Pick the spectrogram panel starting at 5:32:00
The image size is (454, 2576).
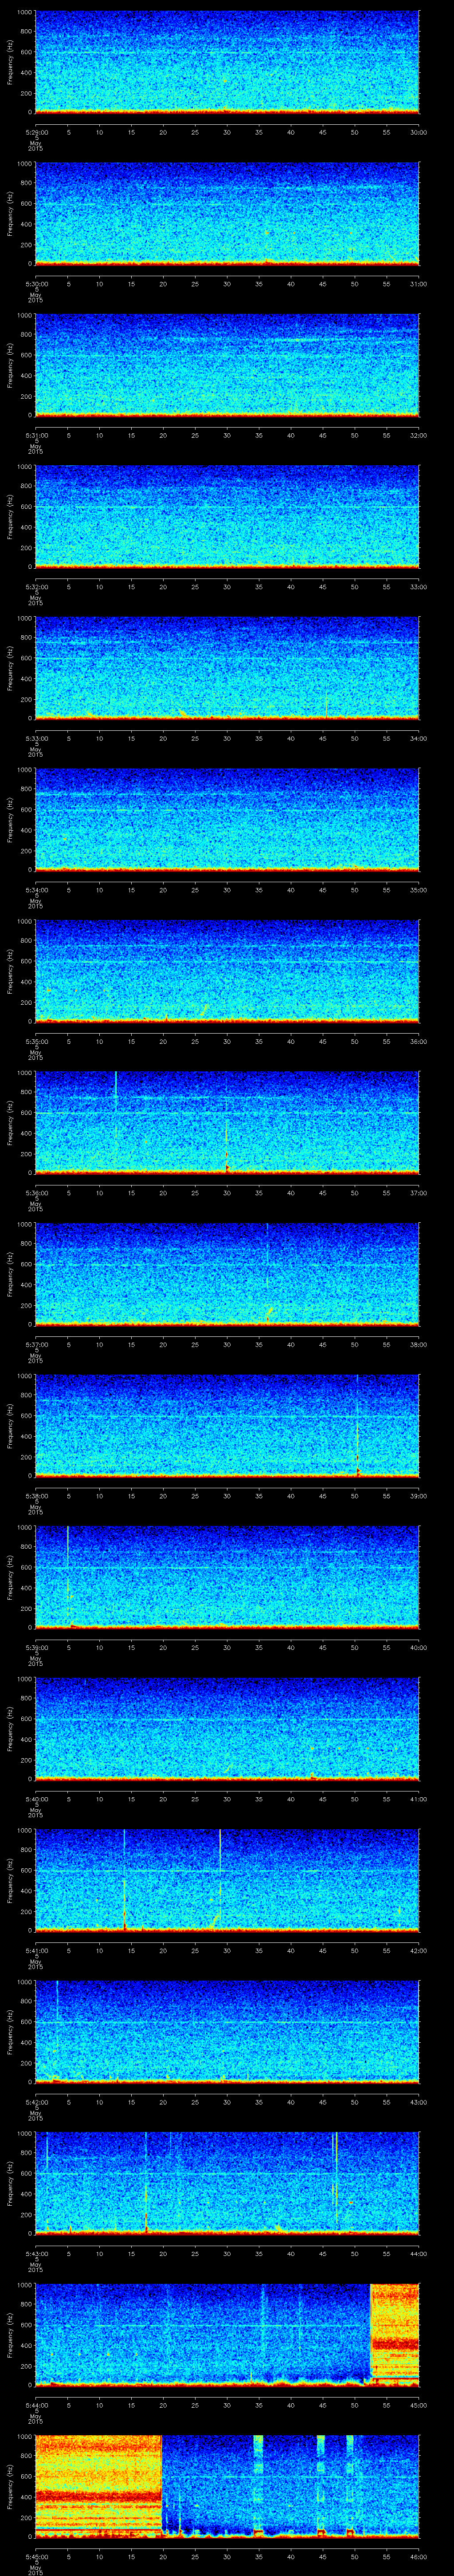[x=227, y=517]
